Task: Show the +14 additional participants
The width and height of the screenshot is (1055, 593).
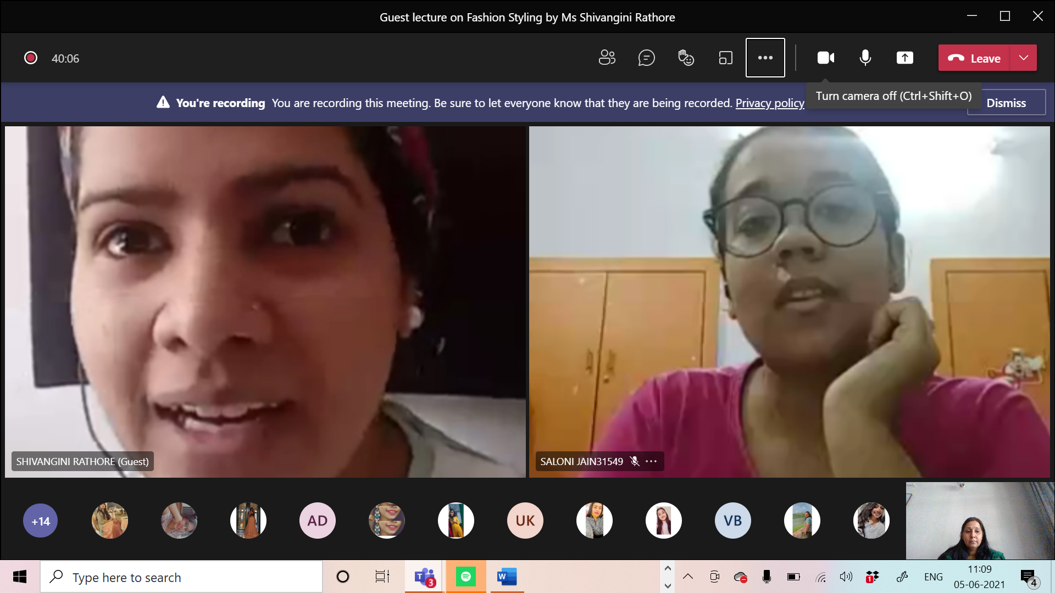Action: 40,521
